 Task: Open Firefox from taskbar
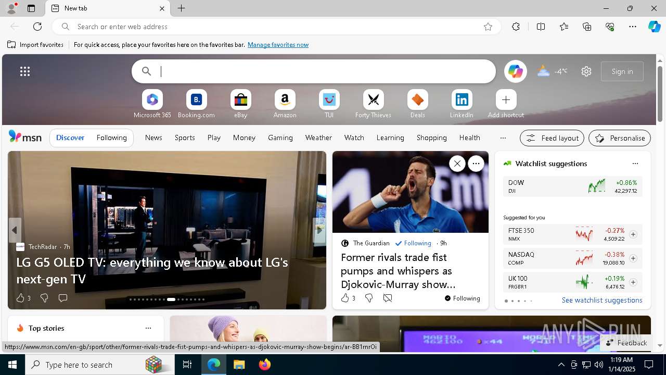coord(265,365)
